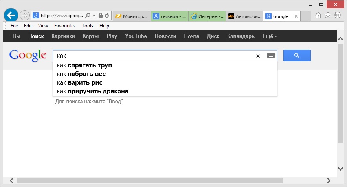This screenshot has width=347, height=187.
Task: Click the vertical scrollbar up arrow
Action: [x=341, y=39]
